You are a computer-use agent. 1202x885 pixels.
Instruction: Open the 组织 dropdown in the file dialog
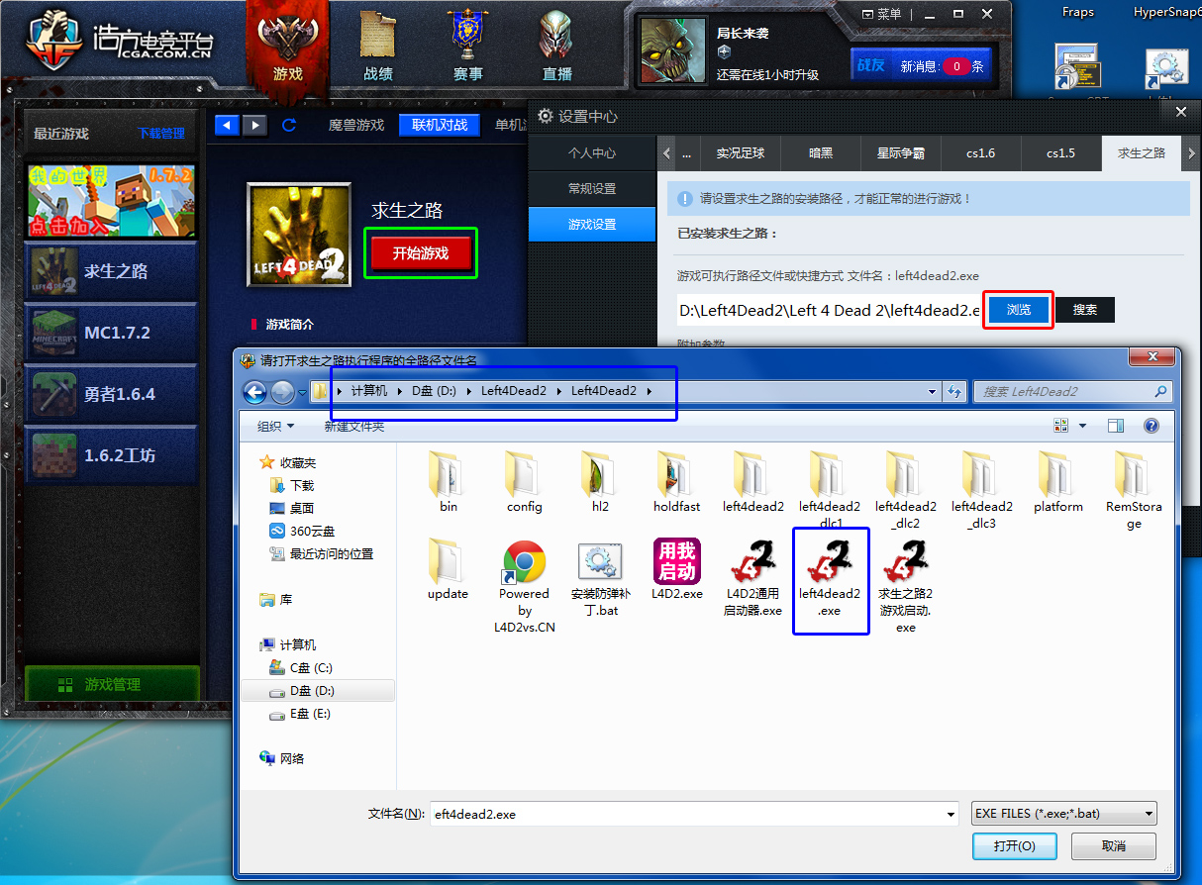(276, 426)
